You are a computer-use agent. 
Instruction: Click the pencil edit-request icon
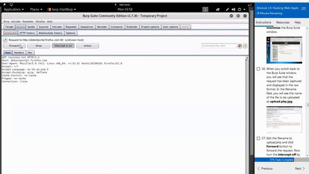5,40
